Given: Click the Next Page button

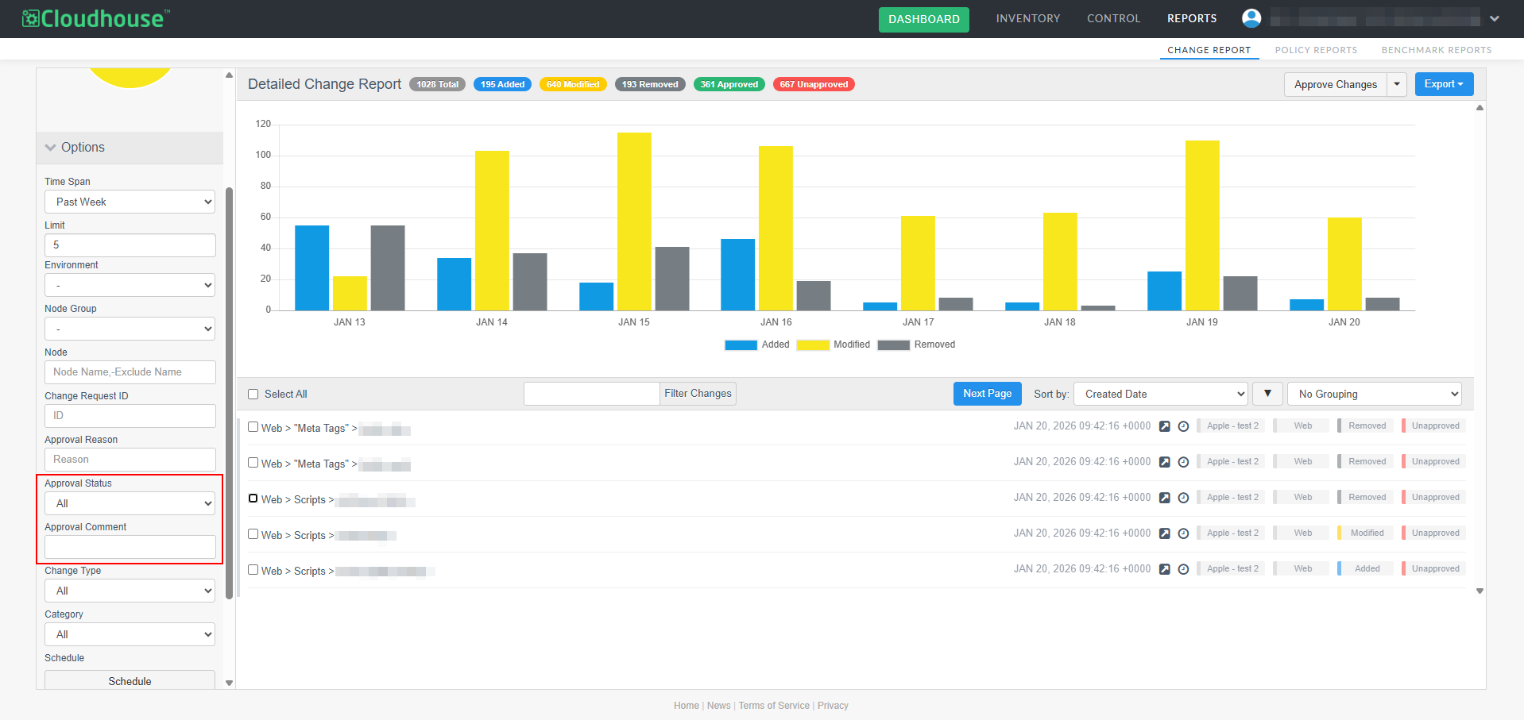Looking at the screenshot, I should click(x=987, y=394).
